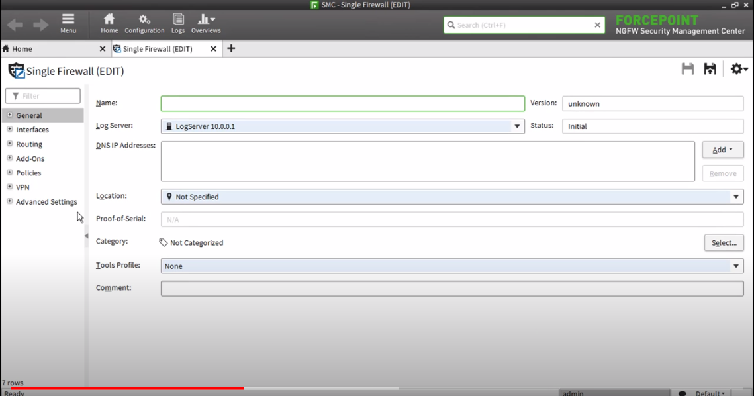Open the gear tools menu
This screenshot has width=754, height=396.
click(739, 69)
